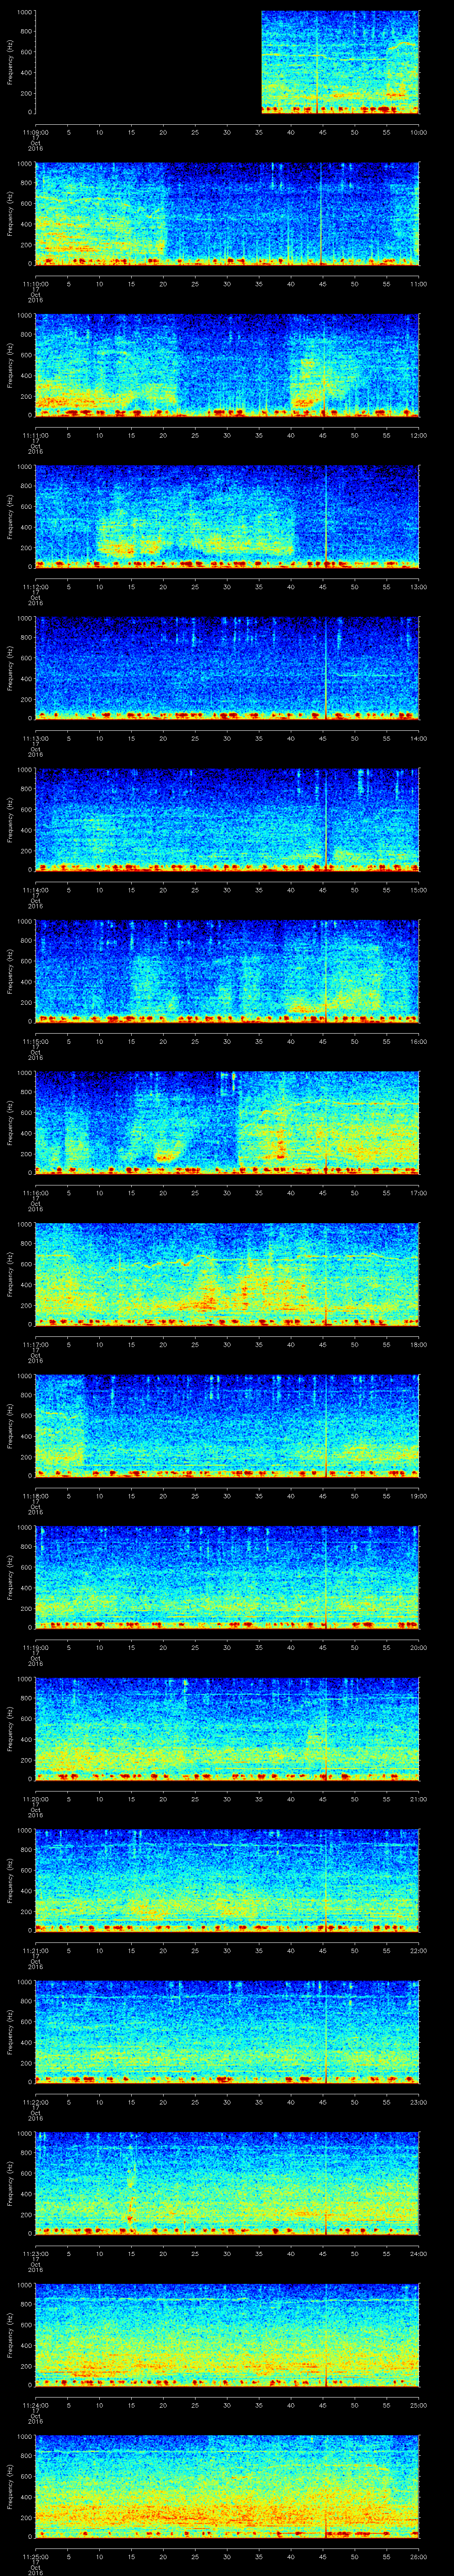This screenshot has height=2576, width=454.
Task: Select the spectrogram panel starting at 11:10:00
Action: 227,214
